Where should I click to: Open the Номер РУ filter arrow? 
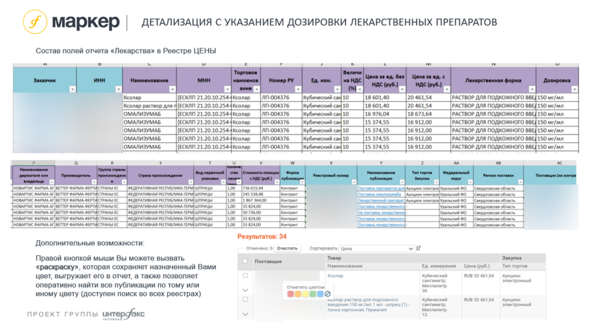tap(298, 89)
